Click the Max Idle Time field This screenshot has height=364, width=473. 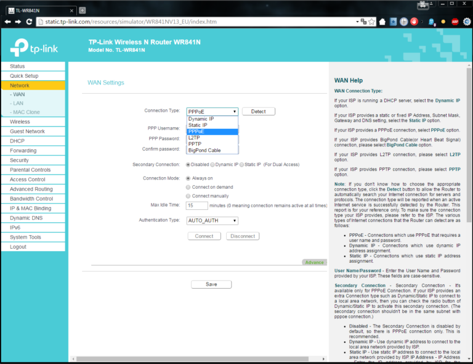[x=196, y=205]
